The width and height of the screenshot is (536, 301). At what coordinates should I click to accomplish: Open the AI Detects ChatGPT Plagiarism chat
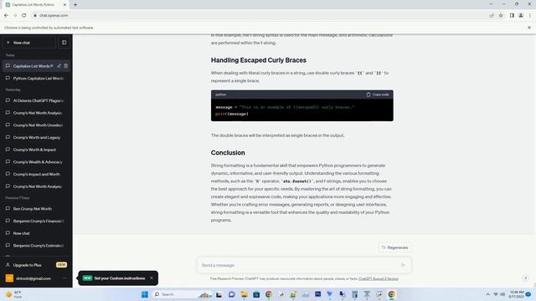[x=36, y=100]
